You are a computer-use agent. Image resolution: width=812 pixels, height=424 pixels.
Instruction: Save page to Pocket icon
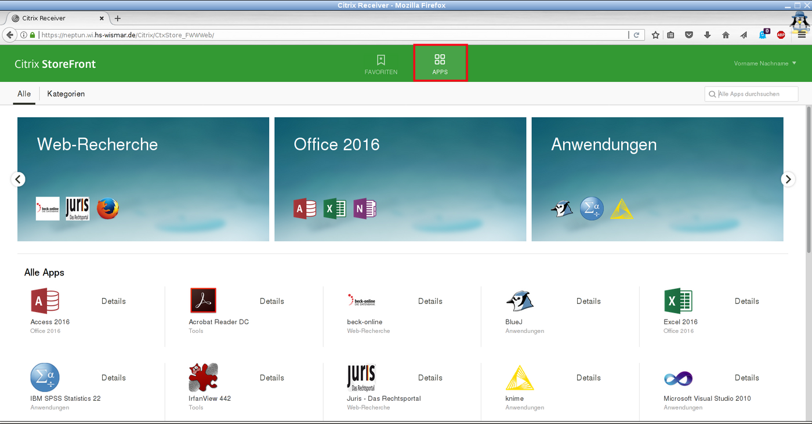click(689, 35)
